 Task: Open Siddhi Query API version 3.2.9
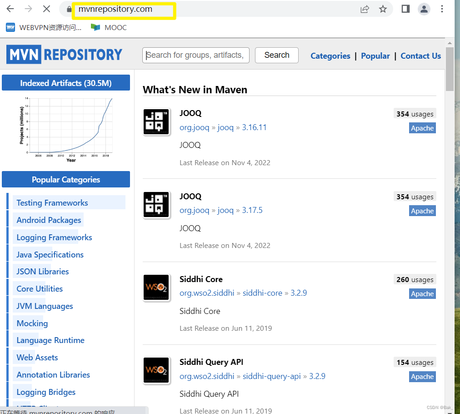point(317,376)
